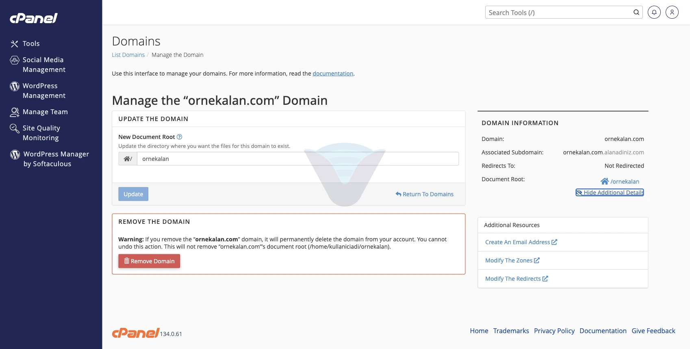Open Site Quality Monitoring magnifier icon
The height and width of the screenshot is (349, 690).
pyautogui.click(x=15, y=129)
